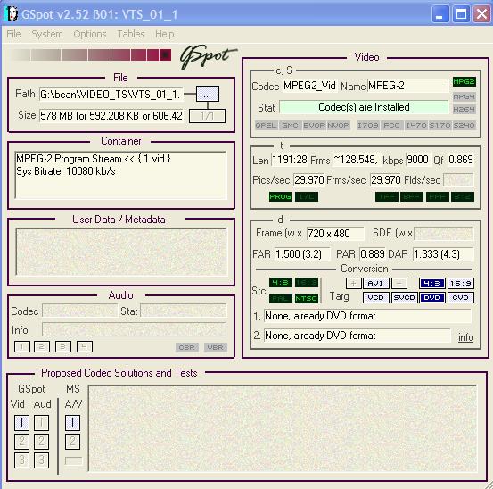
Task: Open the Options menu
Action: pos(90,34)
